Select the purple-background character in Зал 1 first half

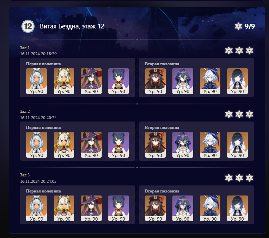click(x=118, y=81)
